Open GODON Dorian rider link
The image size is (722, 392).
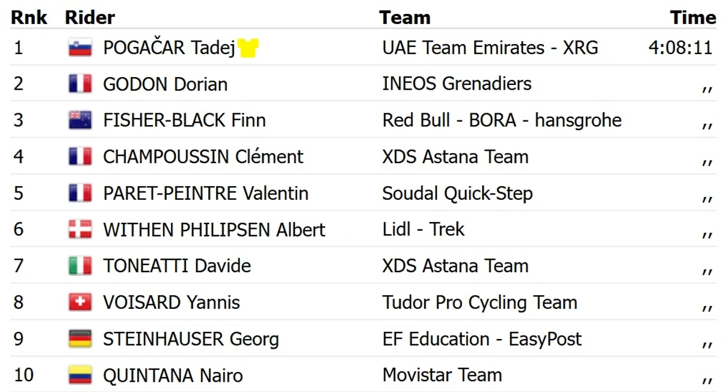165,84
